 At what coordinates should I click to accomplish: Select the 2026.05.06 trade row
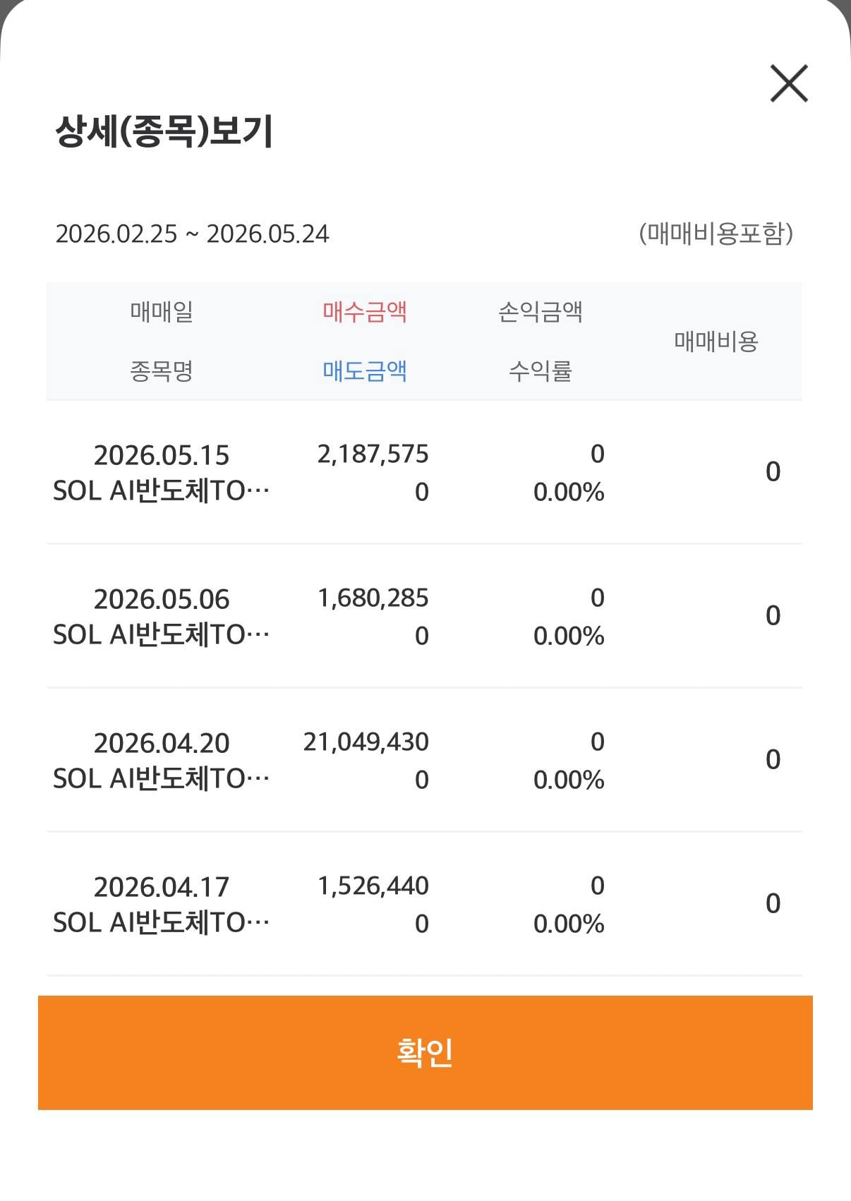tap(424, 616)
